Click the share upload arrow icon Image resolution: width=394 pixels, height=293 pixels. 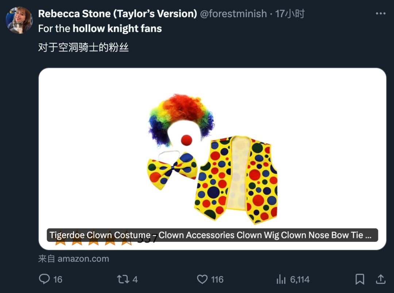point(381,279)
